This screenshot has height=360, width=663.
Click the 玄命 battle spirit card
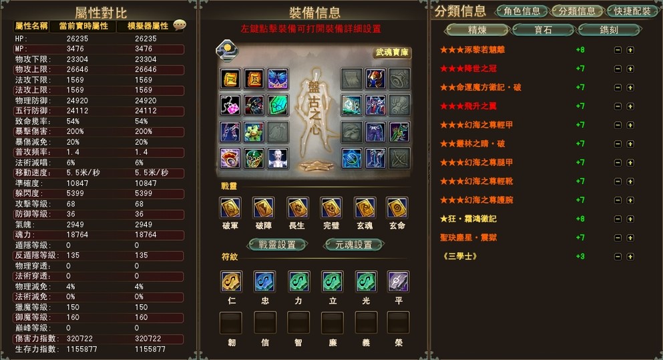click(397, 208)
